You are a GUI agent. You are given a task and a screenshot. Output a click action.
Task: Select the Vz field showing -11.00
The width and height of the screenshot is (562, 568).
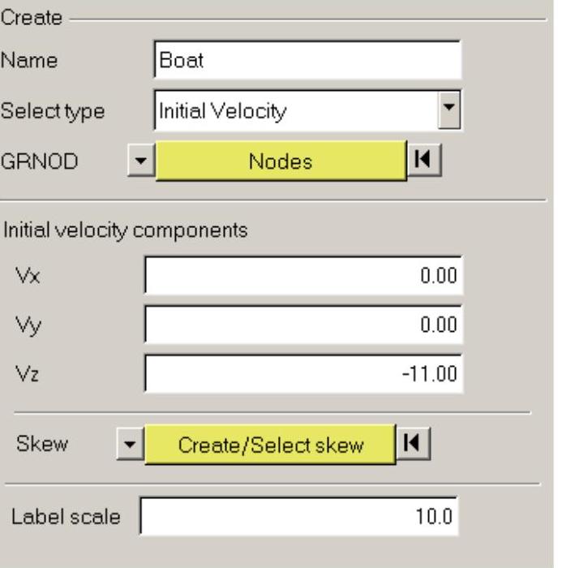[302, 374]
